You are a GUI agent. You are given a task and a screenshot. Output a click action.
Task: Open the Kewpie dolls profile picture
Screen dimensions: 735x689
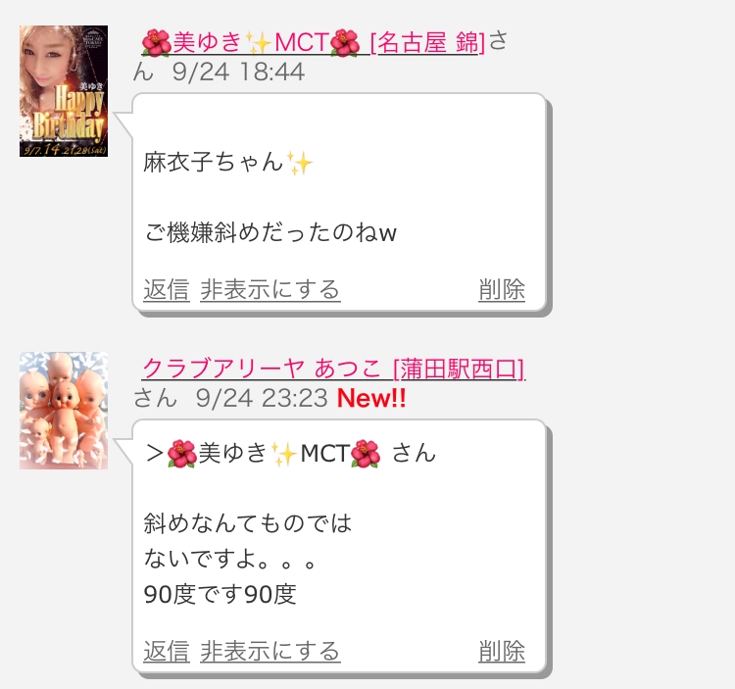[x=64, y=411]
